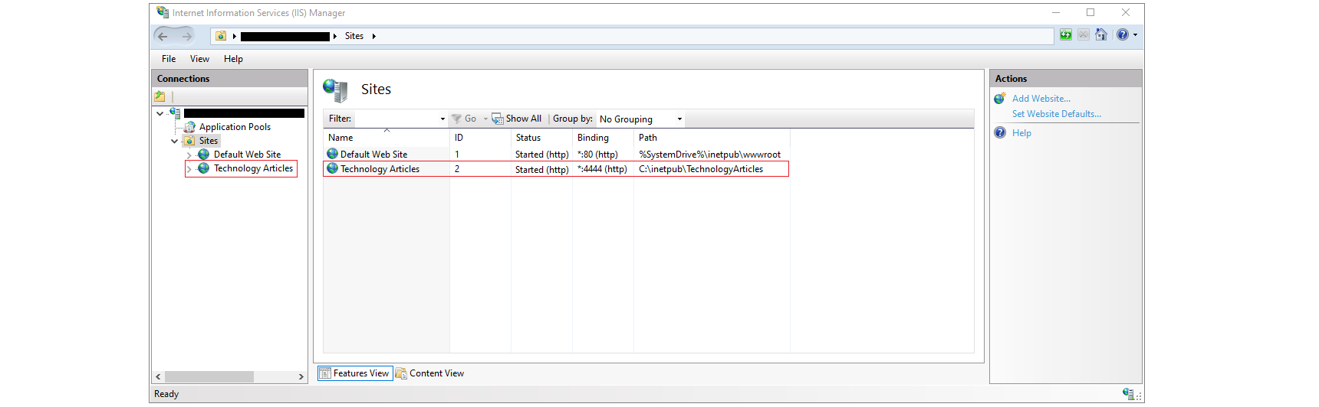The width and height of the screenshot is (1319, 407).
Task: Select Technology Articles row in list
Action: click(x=556, y=169)
